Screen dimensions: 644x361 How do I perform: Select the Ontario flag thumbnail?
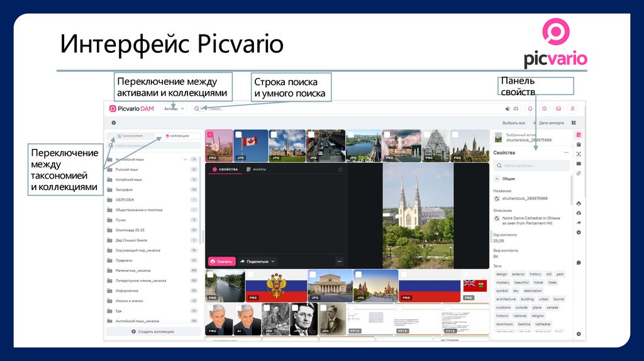click(475, 286)
